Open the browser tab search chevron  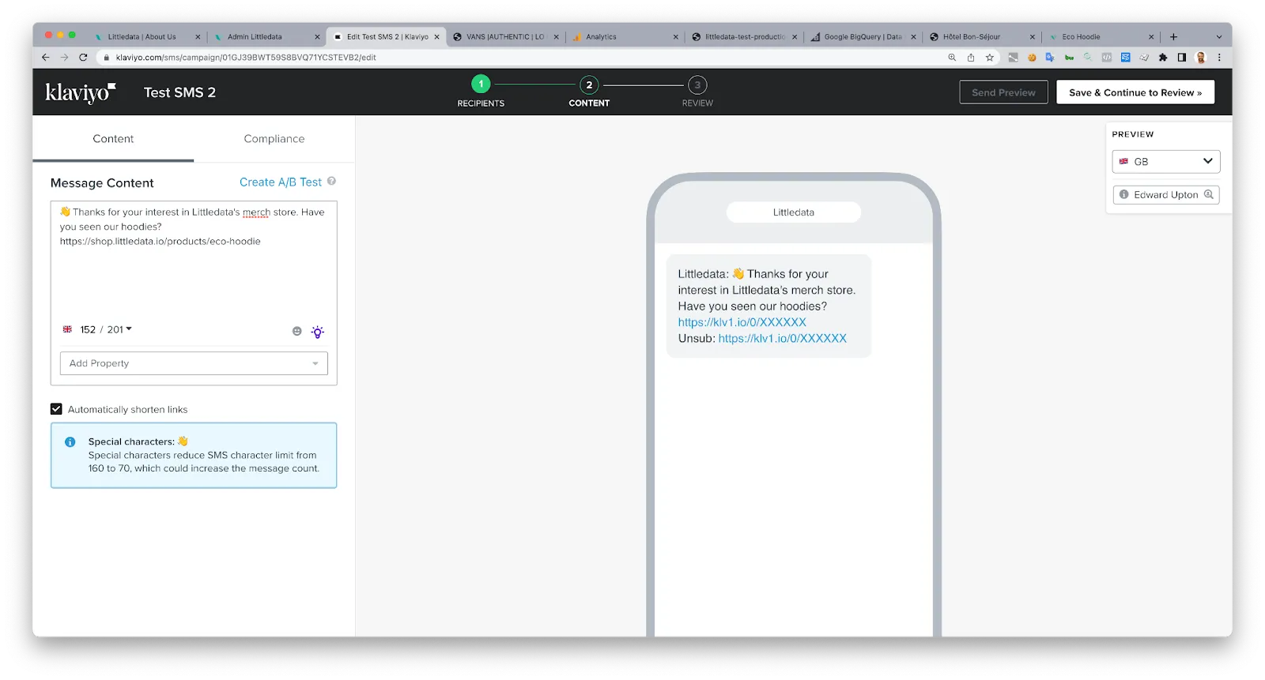click(1218, 37)
